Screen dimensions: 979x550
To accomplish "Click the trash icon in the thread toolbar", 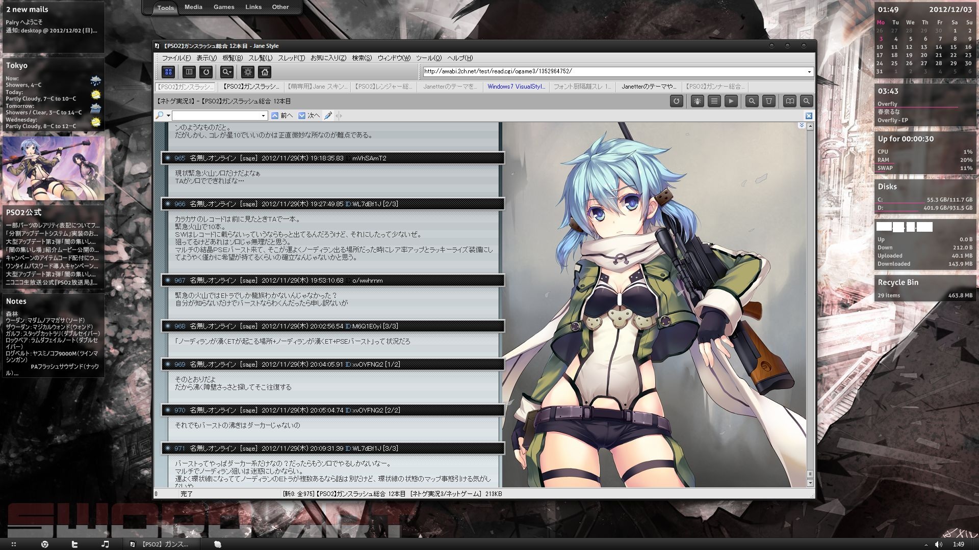I will point(768,101).
